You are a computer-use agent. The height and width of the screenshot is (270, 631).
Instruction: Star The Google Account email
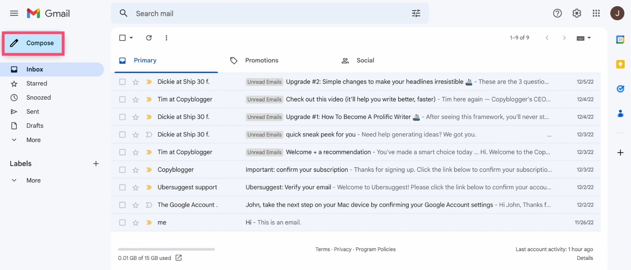[135, 205]
